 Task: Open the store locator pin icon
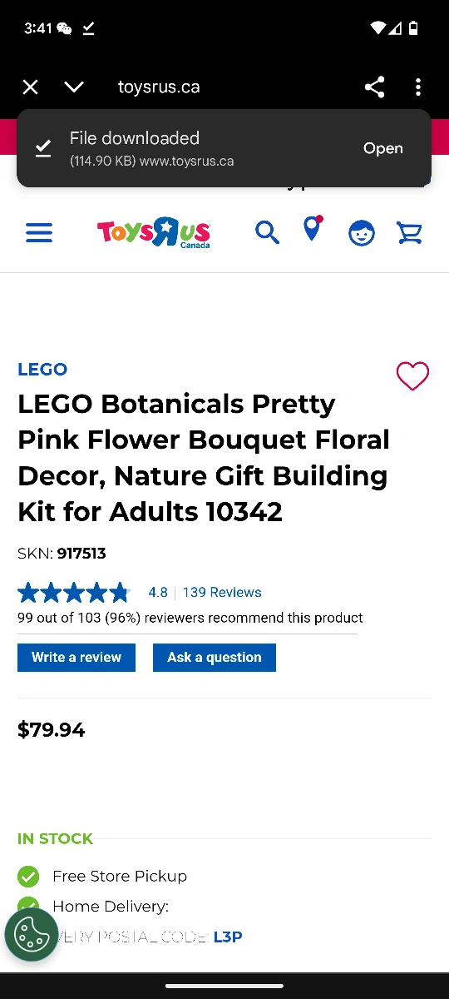coord(313,229)
